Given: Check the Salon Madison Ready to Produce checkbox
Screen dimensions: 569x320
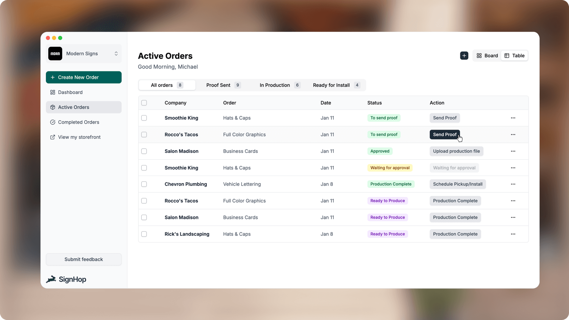Looking at the screenshot, I should 144,217.
